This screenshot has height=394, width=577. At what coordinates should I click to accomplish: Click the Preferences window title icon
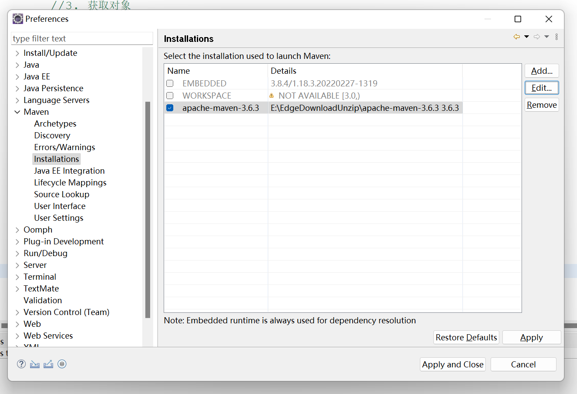click(x=18, y=19)
